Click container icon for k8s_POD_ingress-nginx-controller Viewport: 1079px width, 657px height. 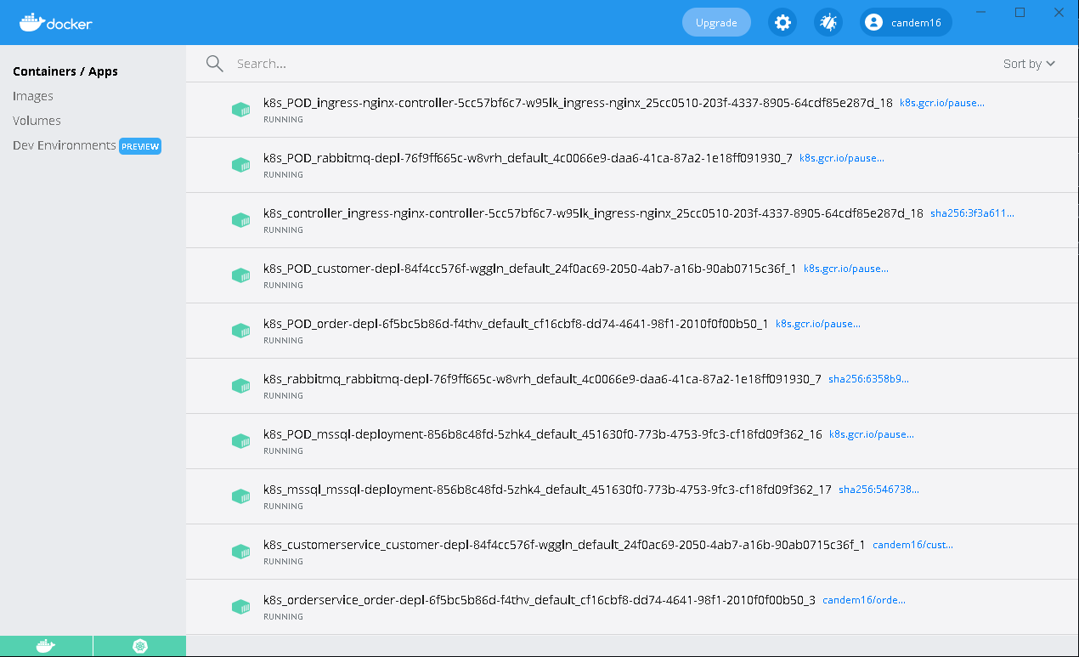(x=241, y=110)
